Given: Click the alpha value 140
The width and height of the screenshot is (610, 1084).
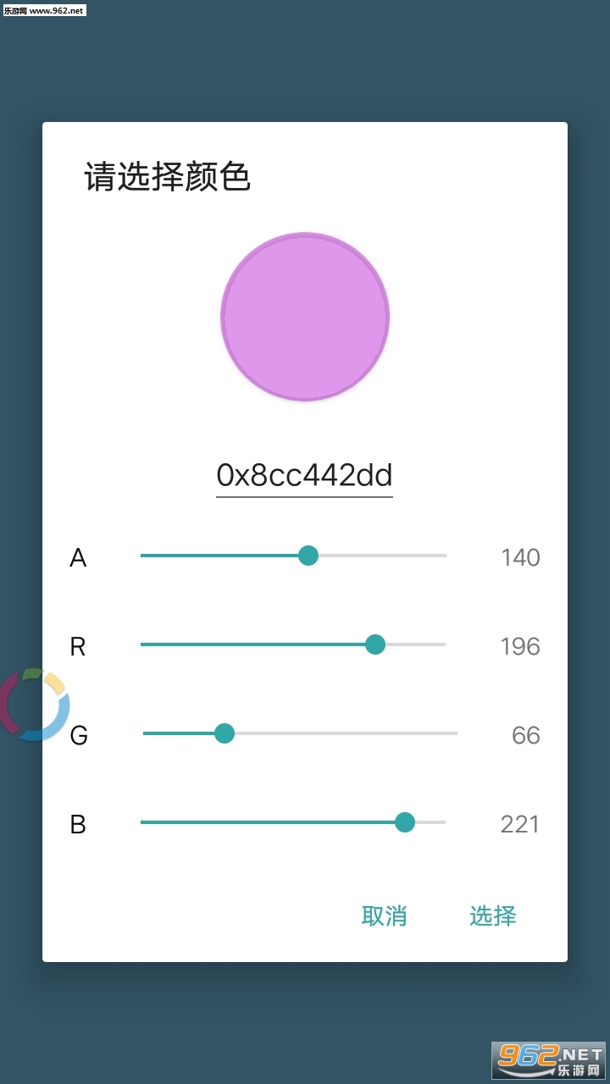Looking at the screenshot, I should [x=520, y=557].
